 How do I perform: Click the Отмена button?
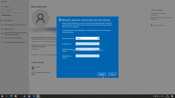point(112,74)
